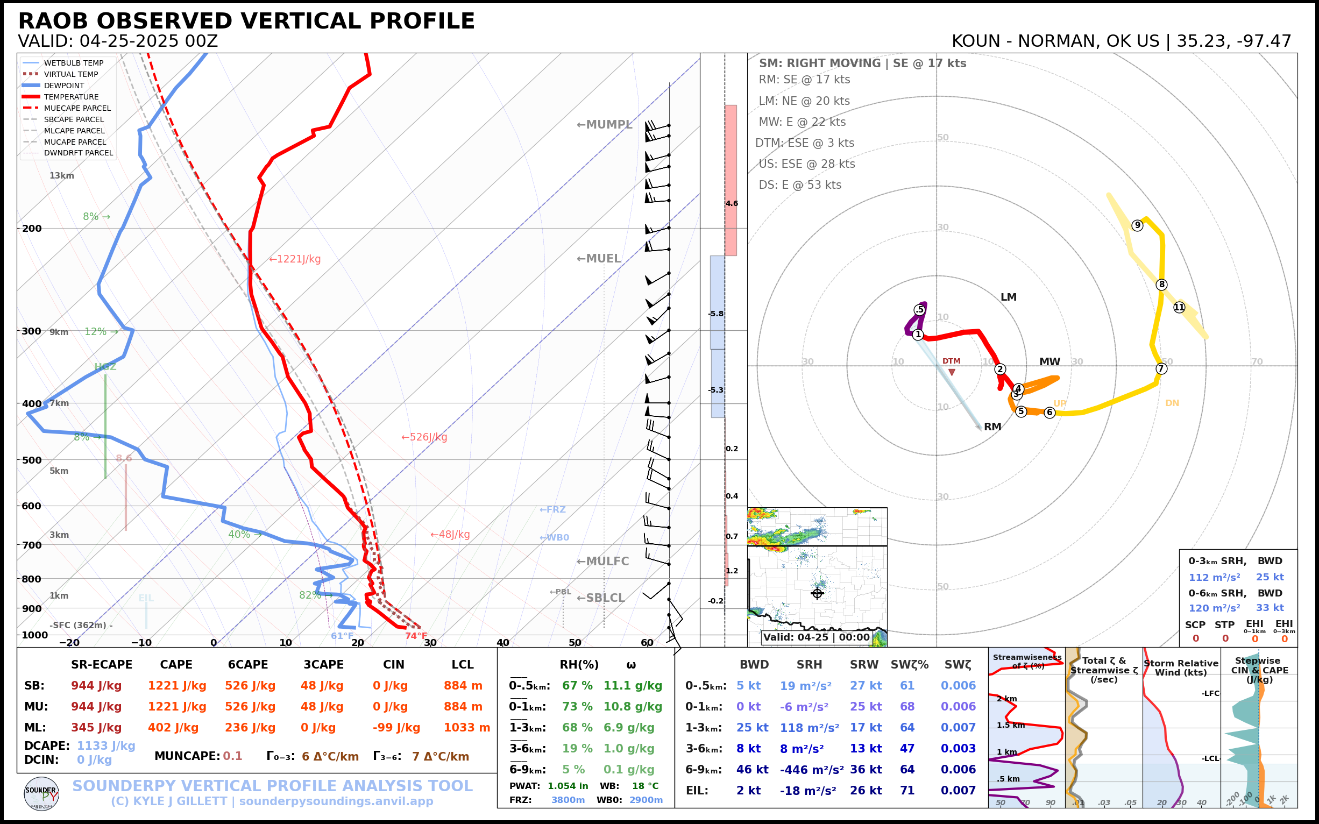Click the RM storm motion label on hodograph
This screenshot has height=824, width=1319.
[x=992, y=427]
